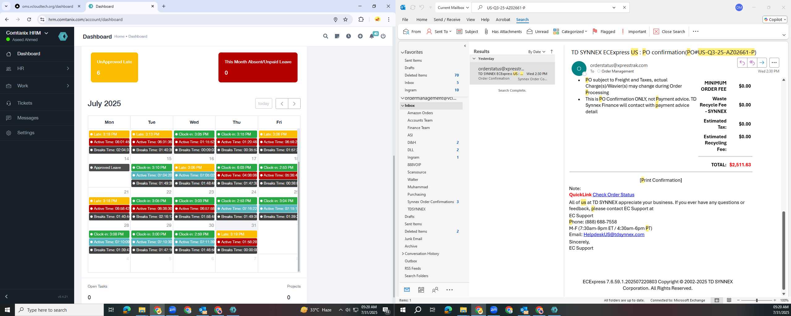Clear the Outlook search box with X
The image size is (791, 316).
(624, 7)
